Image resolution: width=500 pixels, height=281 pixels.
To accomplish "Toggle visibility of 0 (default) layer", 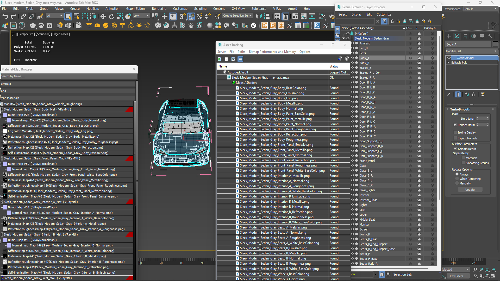I will pyautogui.click(x=348, y=33).
